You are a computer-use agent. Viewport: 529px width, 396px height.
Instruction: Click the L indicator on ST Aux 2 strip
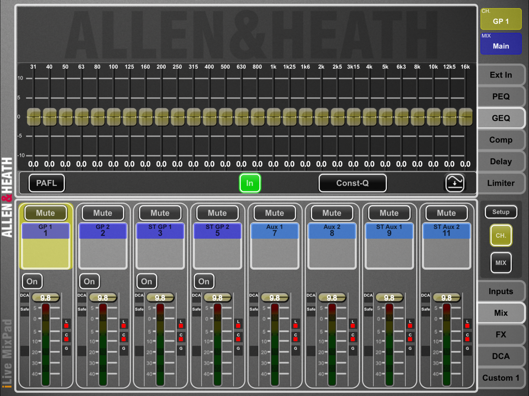click(467, 324)
